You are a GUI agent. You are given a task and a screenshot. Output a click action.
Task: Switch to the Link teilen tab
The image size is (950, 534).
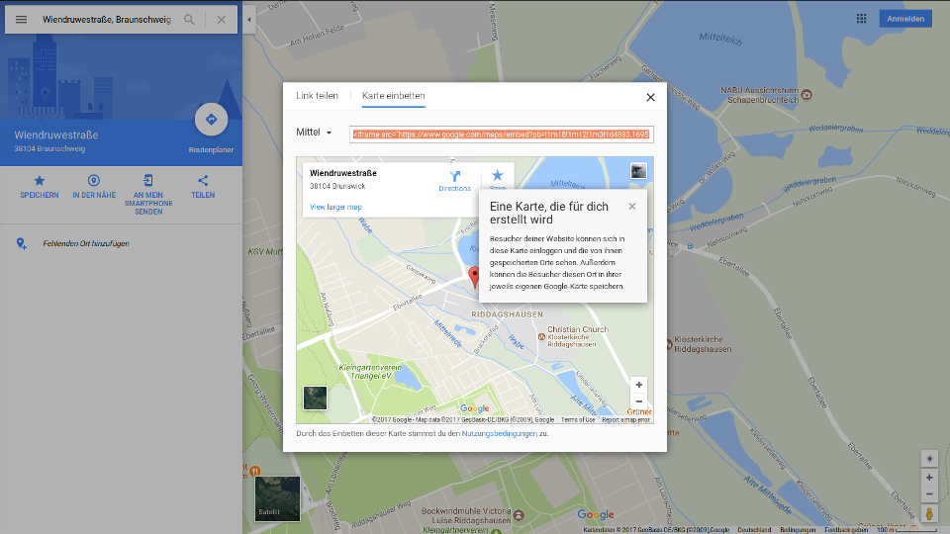coord(317,96)
